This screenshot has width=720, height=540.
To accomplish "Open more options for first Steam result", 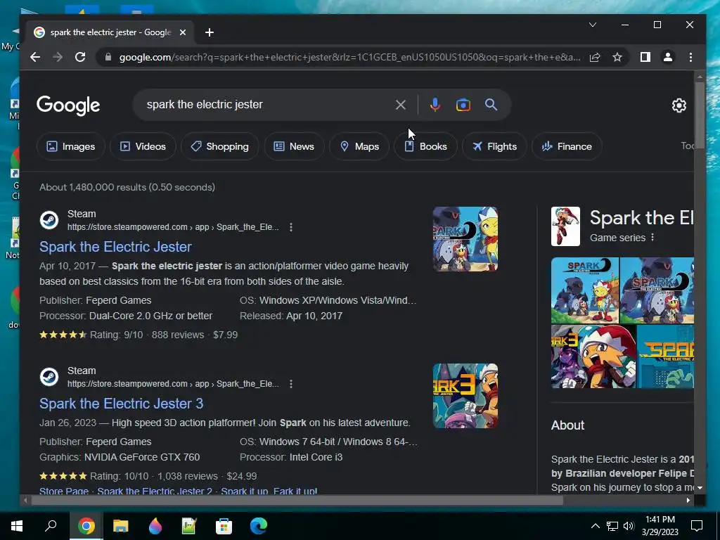I will (290, 227).
